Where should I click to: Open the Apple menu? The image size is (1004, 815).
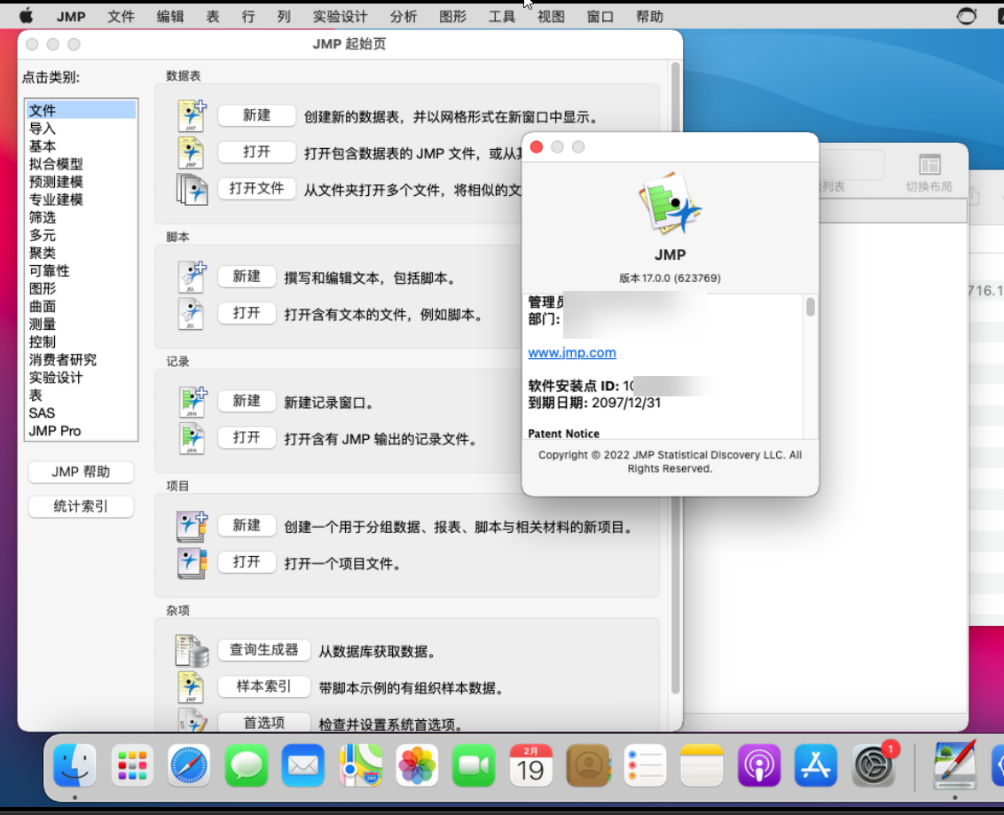pos(27,16)
